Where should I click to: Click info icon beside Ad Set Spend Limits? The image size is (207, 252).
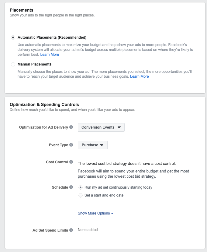click(x=71, y=230)
